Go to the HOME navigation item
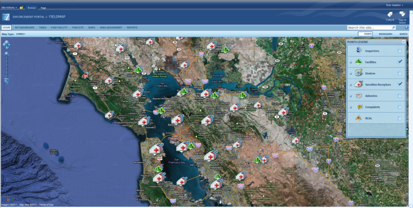413x208 pixels. point(6,27)
